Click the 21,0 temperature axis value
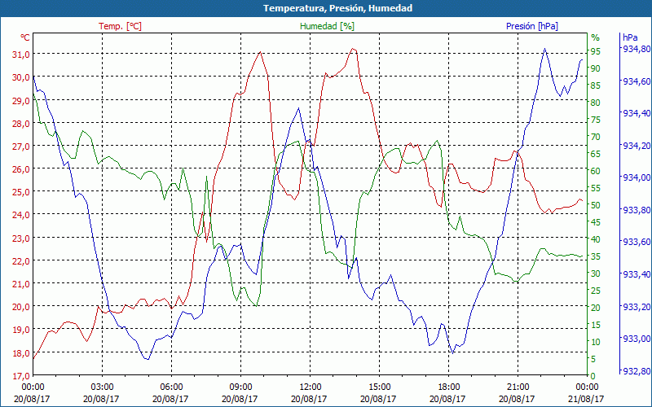This screenshot has height=407, width=652. pos(20,284)
